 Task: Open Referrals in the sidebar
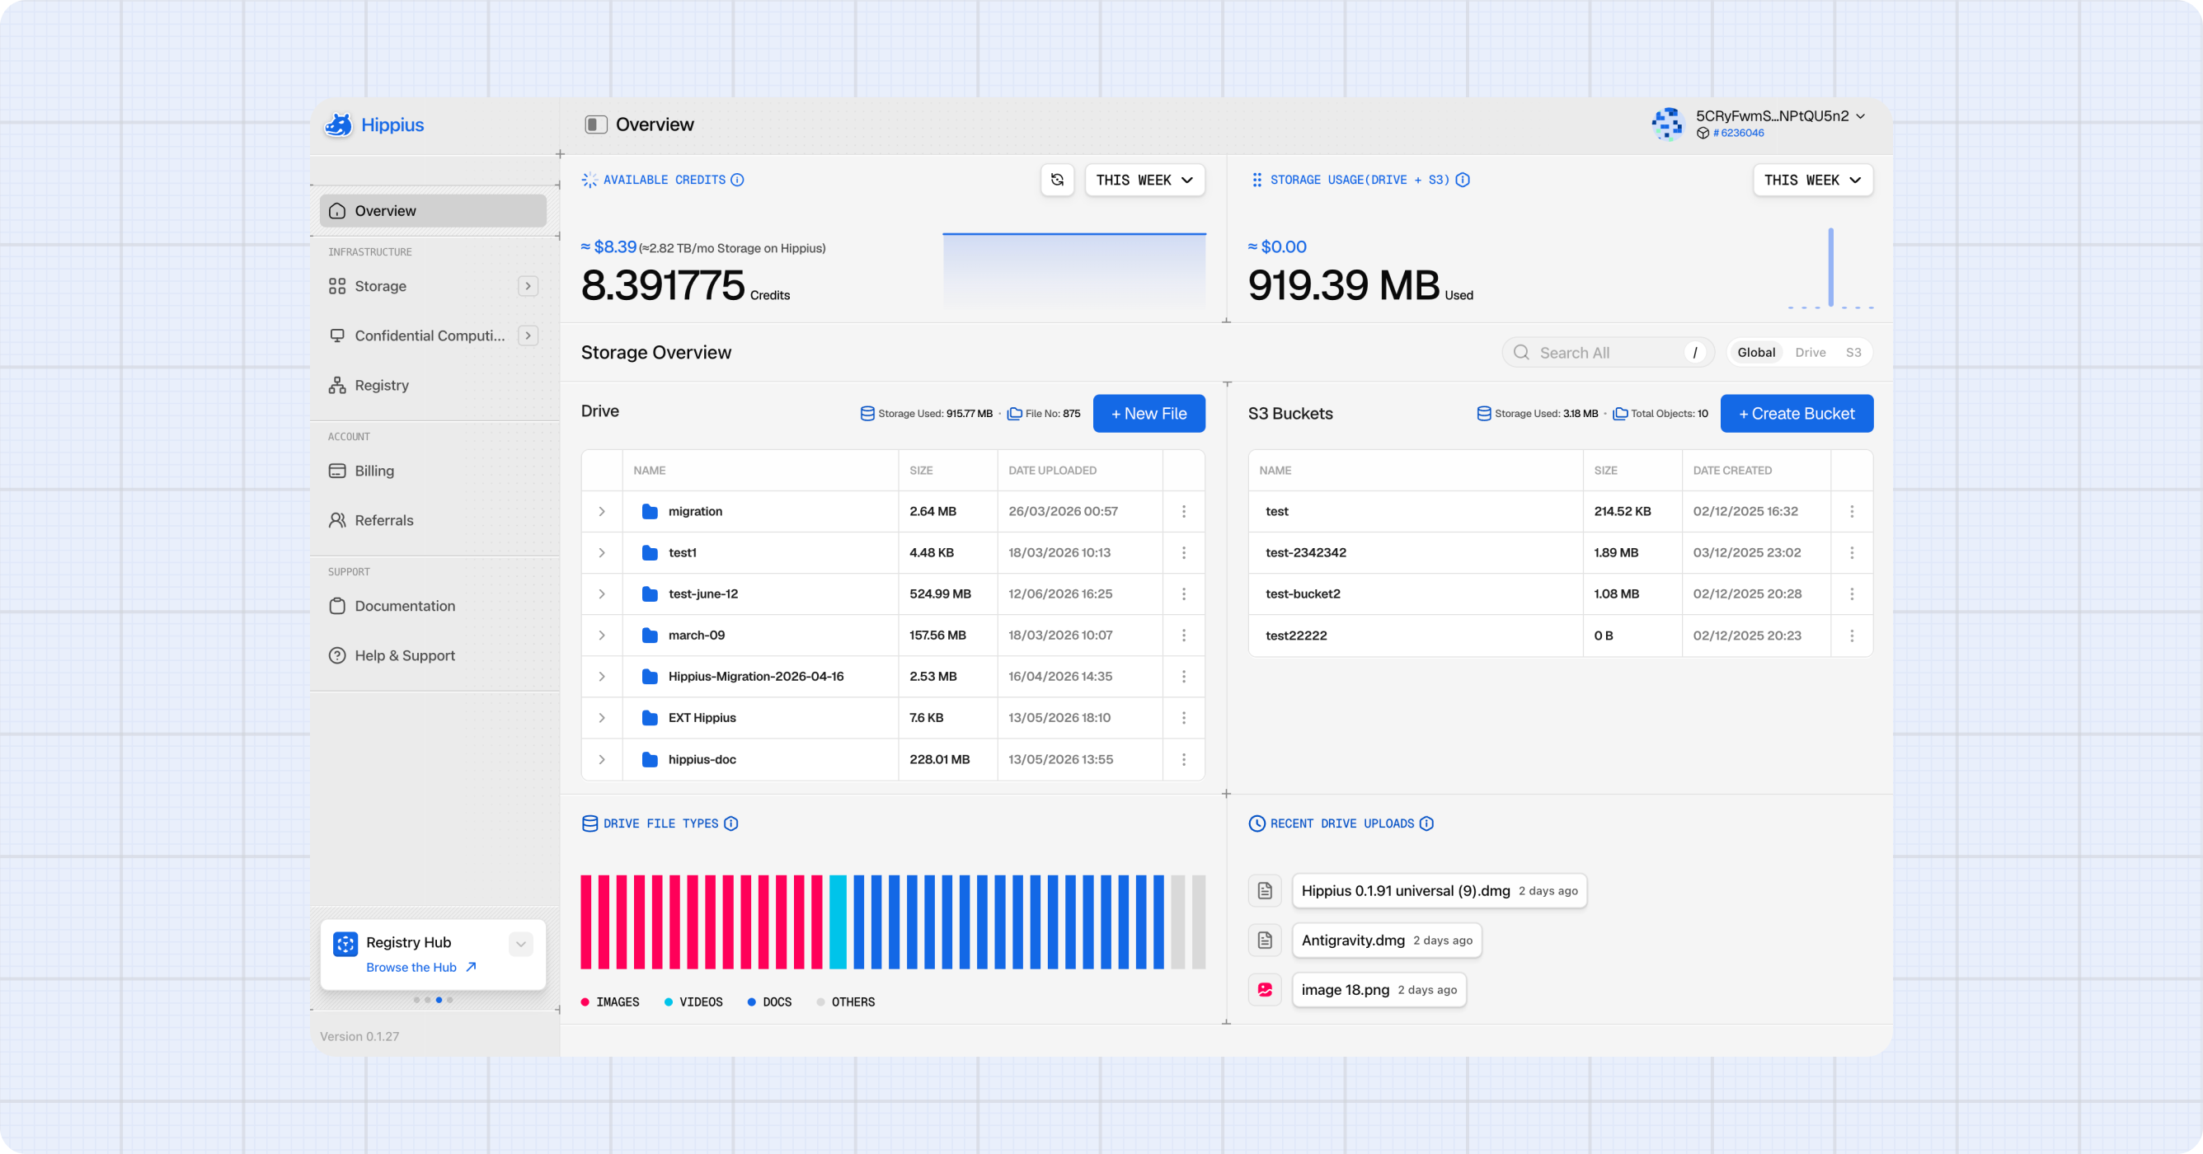433,521
